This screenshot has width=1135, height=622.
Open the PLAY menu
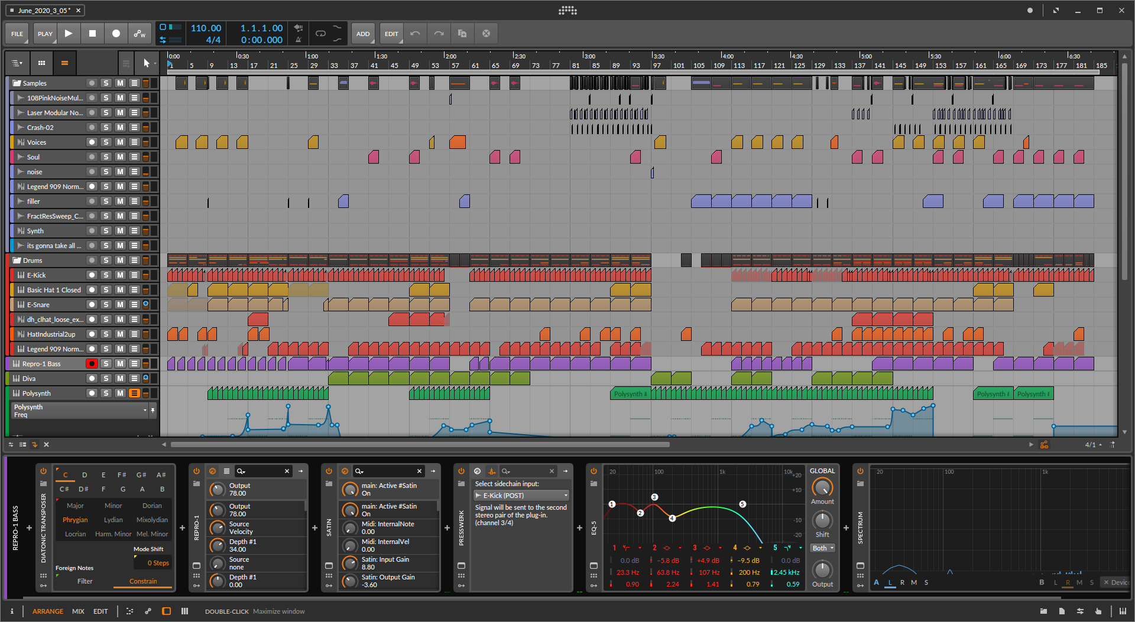[x=45, y=34]
